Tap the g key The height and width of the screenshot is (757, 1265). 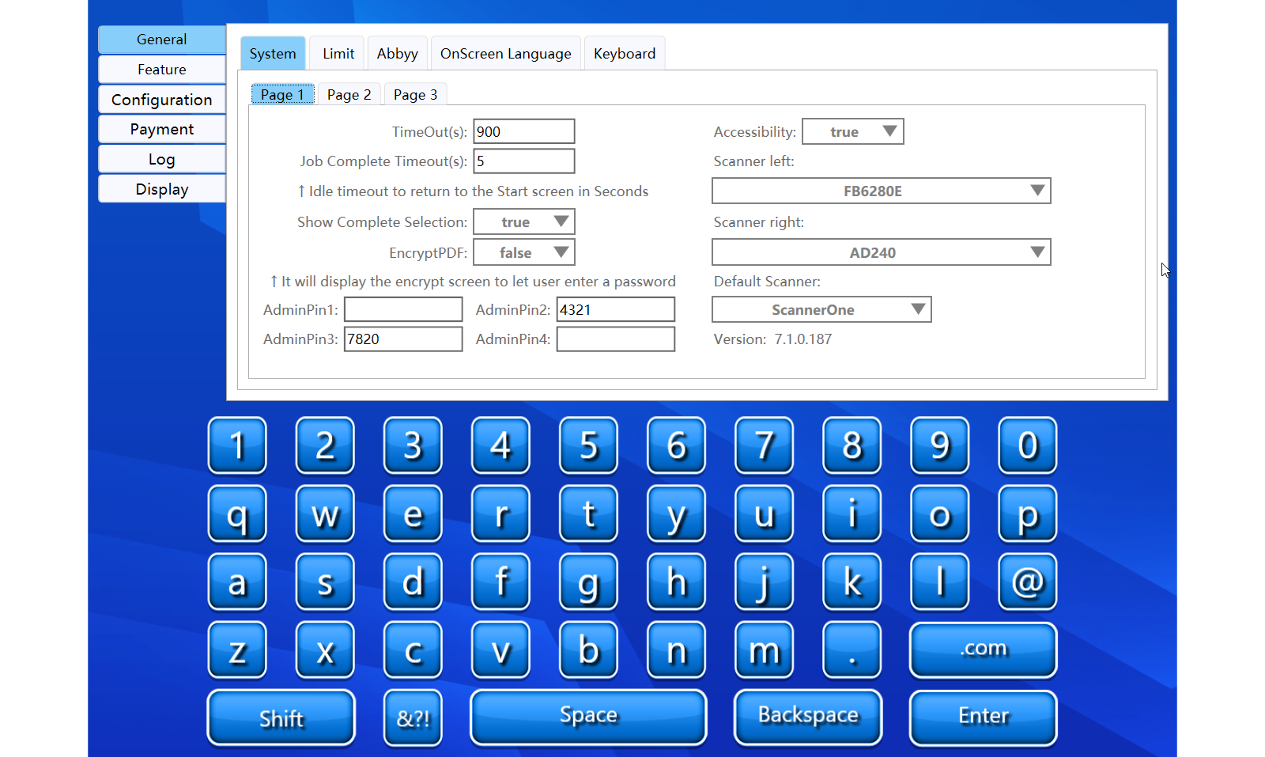(588, 582)
